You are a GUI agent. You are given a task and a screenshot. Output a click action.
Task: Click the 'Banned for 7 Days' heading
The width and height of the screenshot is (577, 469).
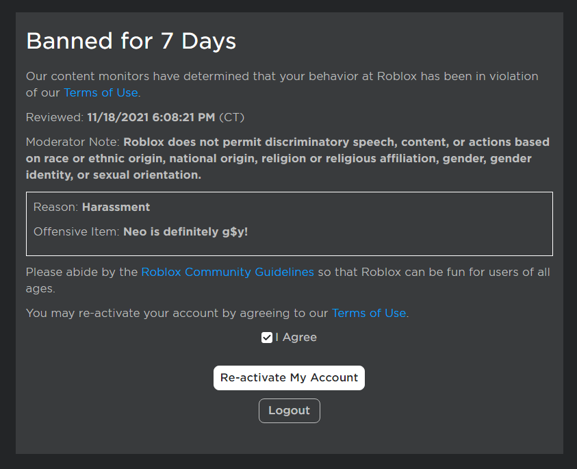131,41
